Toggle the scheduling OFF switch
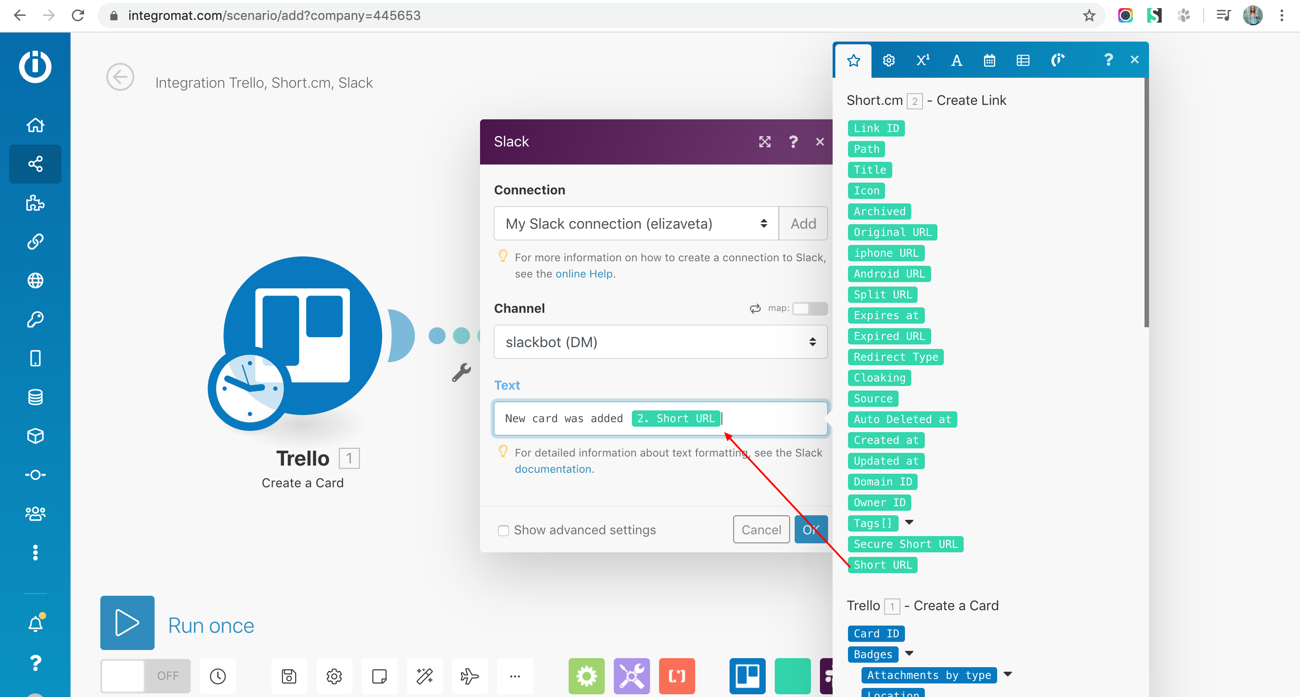The image size is (1300, 697). point(146,676)
